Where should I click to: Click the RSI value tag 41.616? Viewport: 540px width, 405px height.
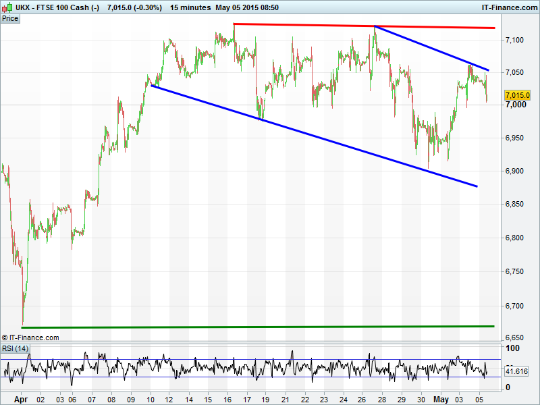tap(516, 371)
